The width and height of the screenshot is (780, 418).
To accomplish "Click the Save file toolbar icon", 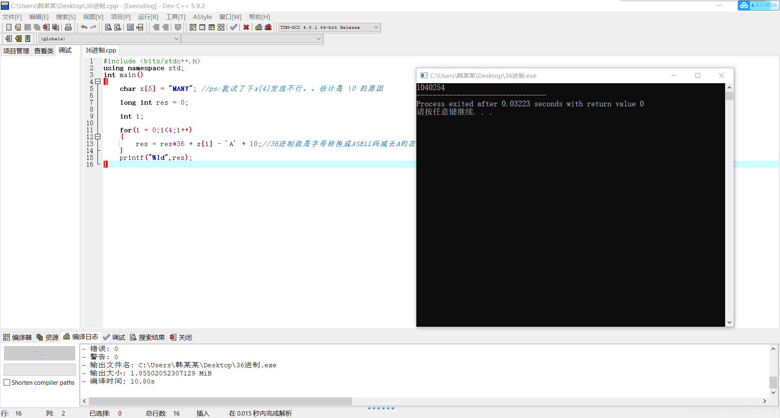I will coord(28,27).
